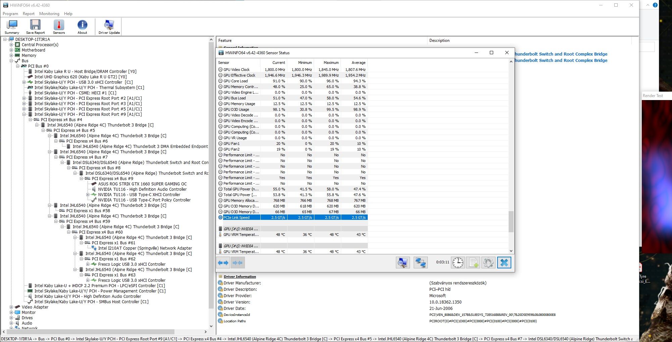This screenshot has height=342, width=672.
Task: Click the logging start sheet icon
Action: point(473,263)
